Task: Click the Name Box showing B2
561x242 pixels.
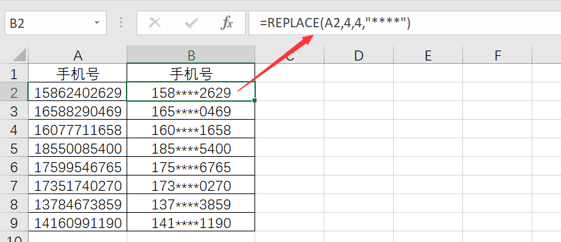Action: click(x=55, y=23)
